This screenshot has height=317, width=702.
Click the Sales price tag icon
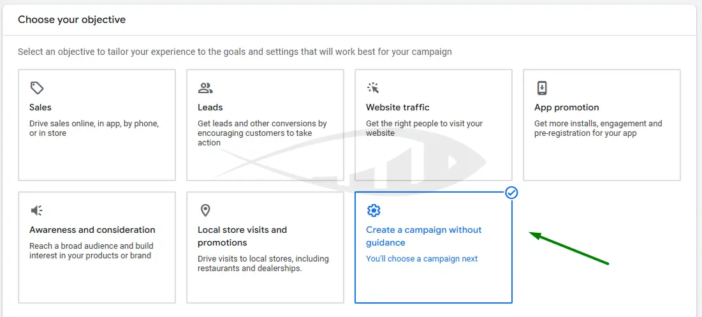pos(37,88)
